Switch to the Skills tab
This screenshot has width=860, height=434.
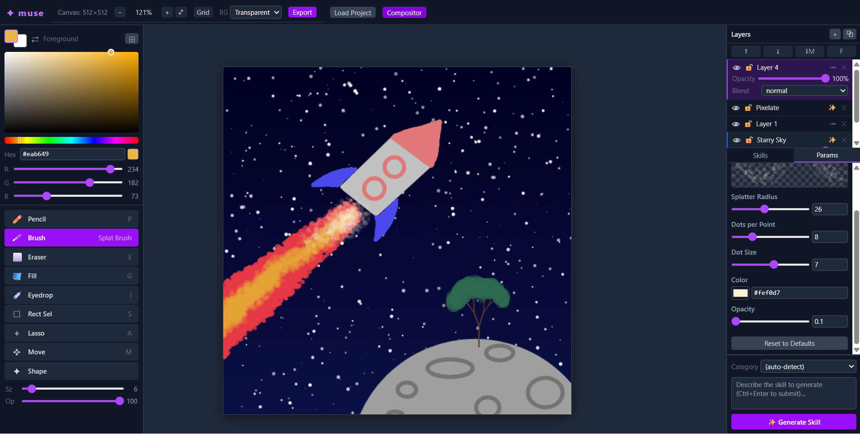pyautogui.click(x=760, y=155)
